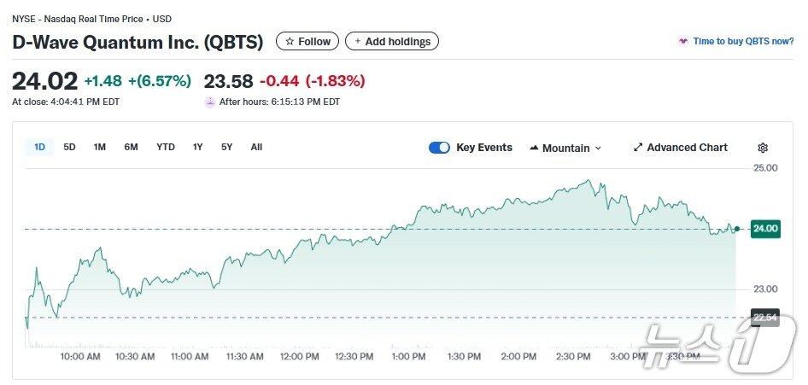Open the Mountain chart style dropdown
The height and width of the screenshot is (385, 808).
pos(565,148)
